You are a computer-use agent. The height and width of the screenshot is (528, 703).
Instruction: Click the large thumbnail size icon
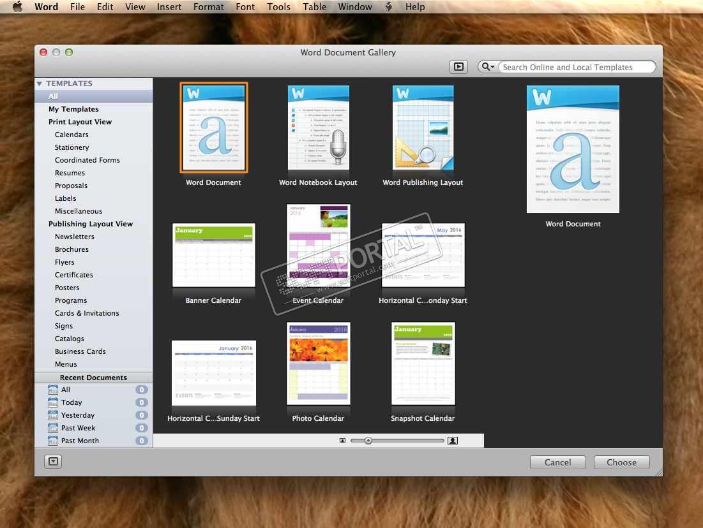point(453,441)
